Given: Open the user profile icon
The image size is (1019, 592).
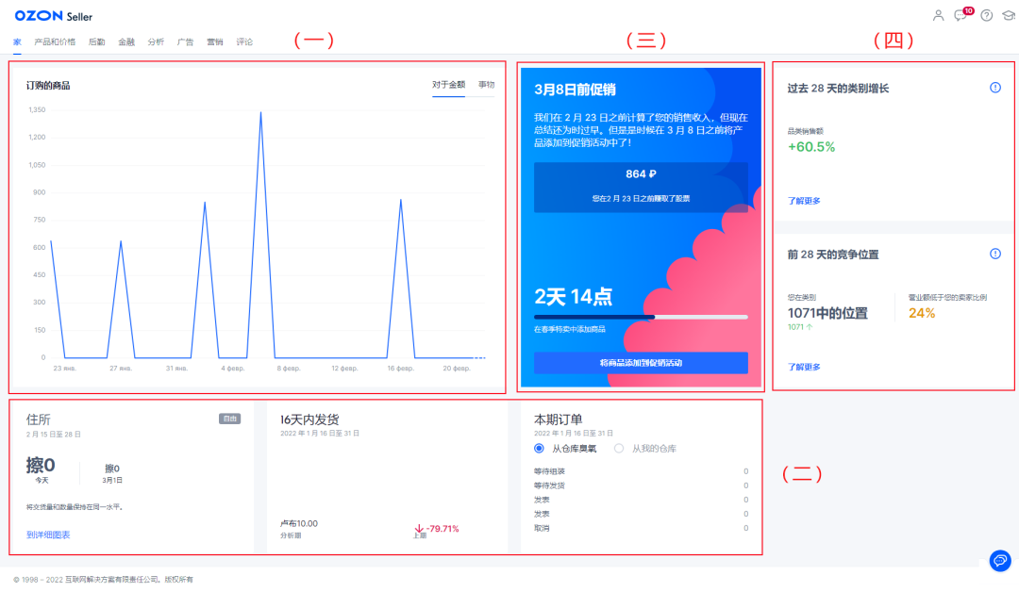Looking at the screenshot, I should pyautogui.click(x=938, y=15).
